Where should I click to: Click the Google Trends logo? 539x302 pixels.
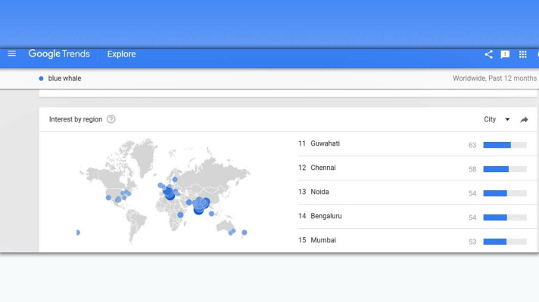tap(59, 54)
